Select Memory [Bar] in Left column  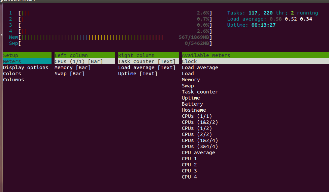73,67
